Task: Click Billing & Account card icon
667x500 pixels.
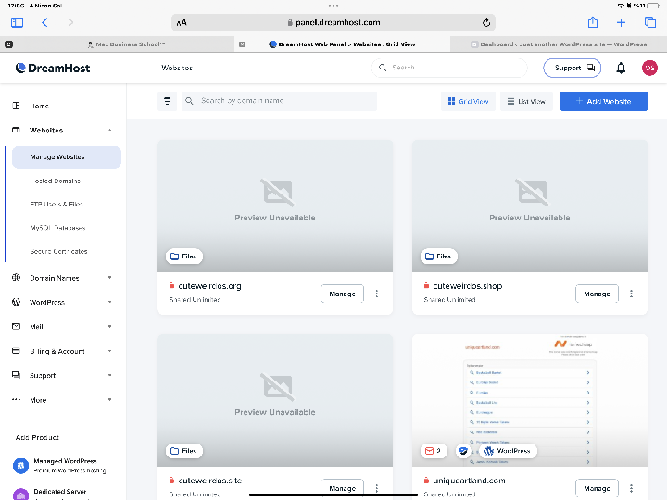Action: pos(16,351)
